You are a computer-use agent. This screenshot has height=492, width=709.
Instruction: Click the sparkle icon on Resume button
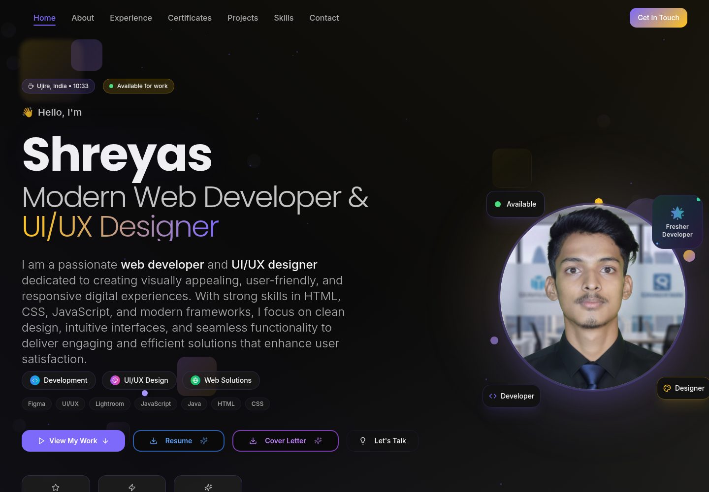click(204, 441)
